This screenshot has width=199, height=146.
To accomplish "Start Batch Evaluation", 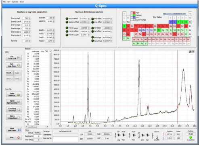I will tap(14, 117).
